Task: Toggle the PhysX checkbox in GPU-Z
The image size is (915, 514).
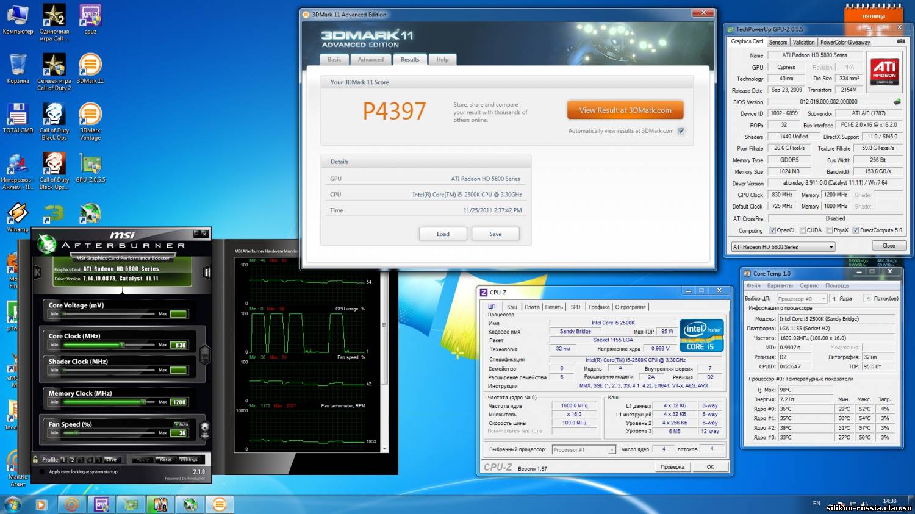Action: (x=830, y=230)
